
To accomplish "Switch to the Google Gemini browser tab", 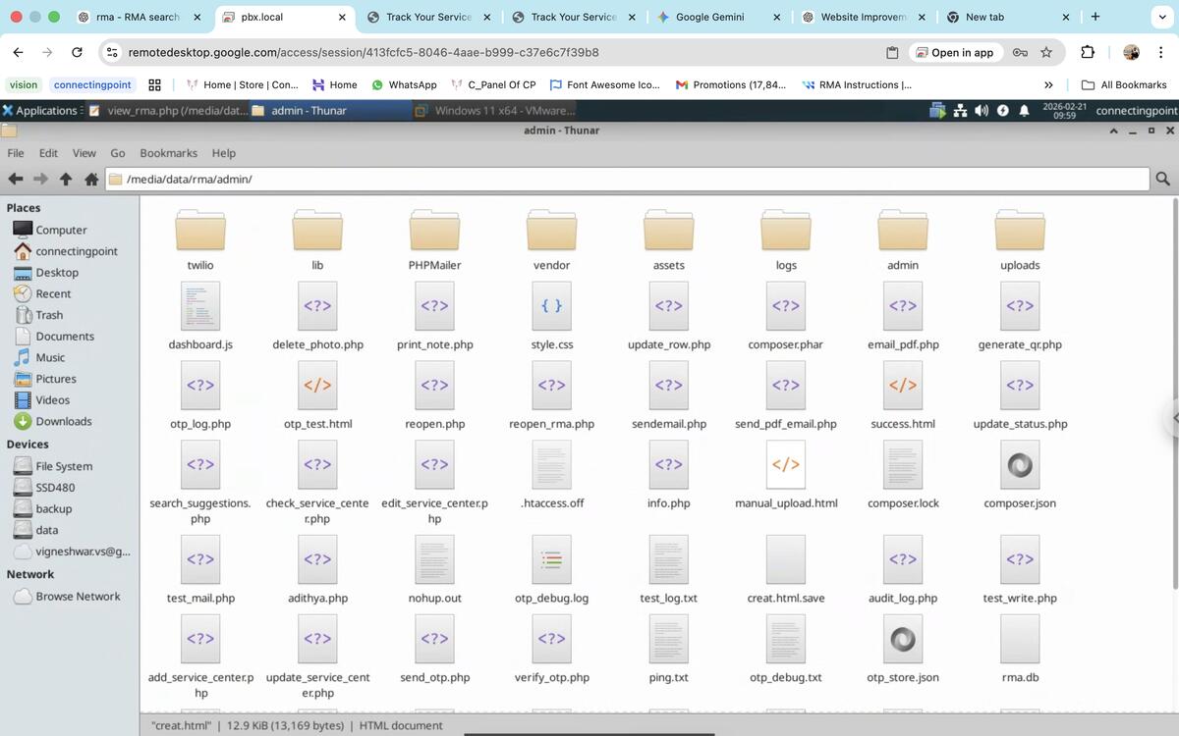I will point(709,17).
